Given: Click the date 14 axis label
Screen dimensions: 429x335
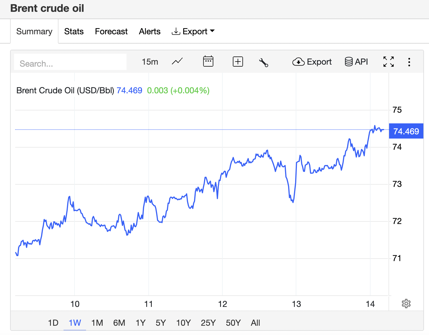Looking at the screenshot, I should (370, 304).
